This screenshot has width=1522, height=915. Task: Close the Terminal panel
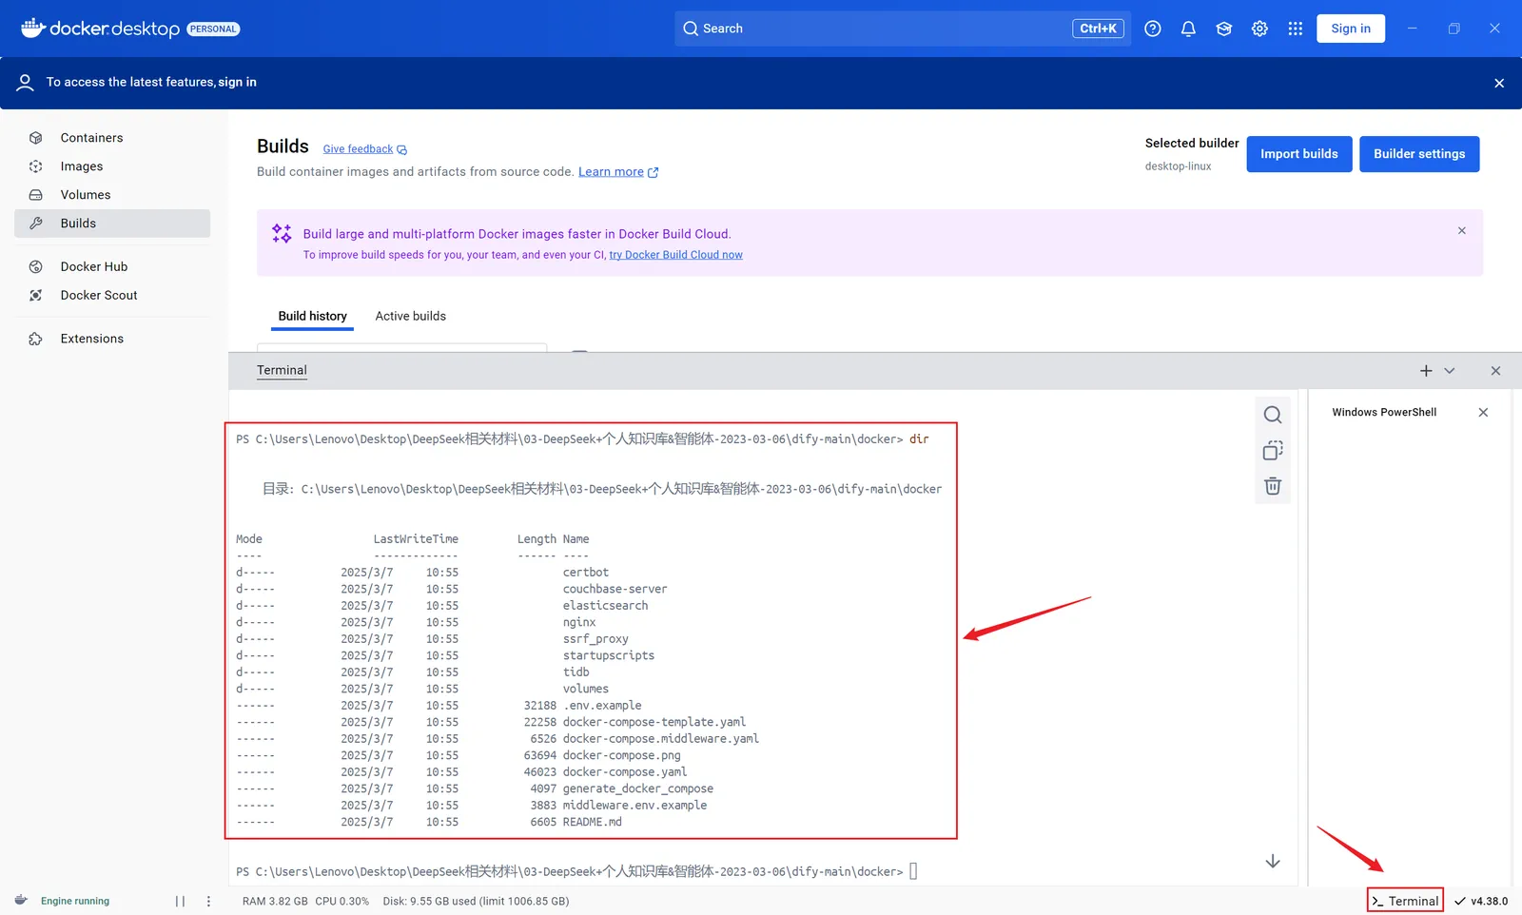pyautogui.click(x=1495, y=371)
